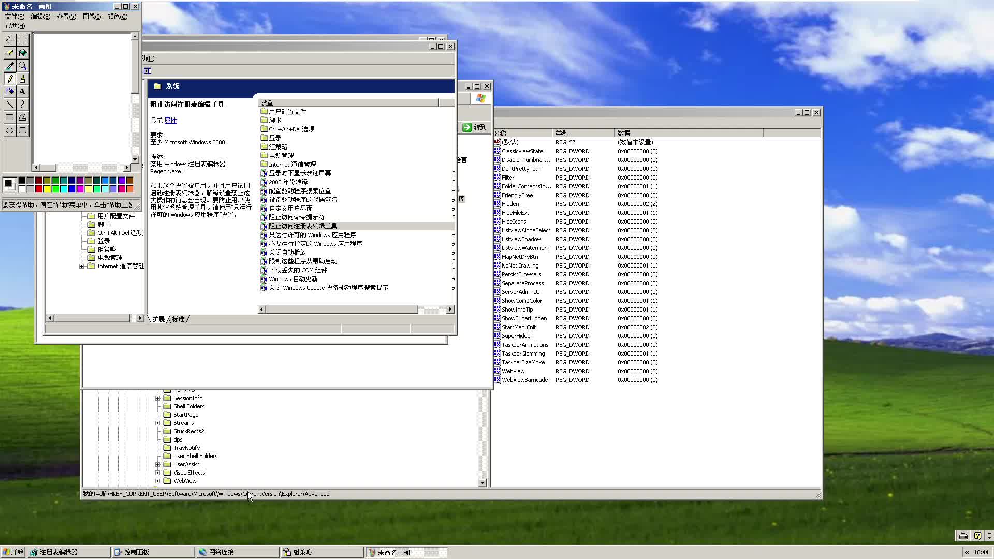Pick the yellow color swatch in Paint palette
The height and width of the screenshot is (559, 994).
[47, 188]
